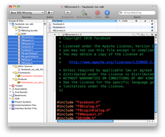Go back in editor file history
The image size is (165, 137).
[x=55, y=35]
